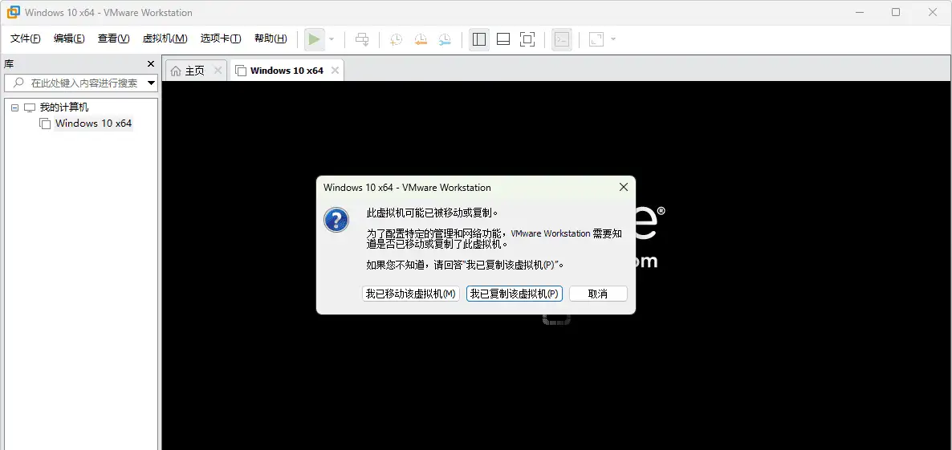Minimize the VMware Workstation window
This screenshot has height=450, width=952.
click(859, 12)
